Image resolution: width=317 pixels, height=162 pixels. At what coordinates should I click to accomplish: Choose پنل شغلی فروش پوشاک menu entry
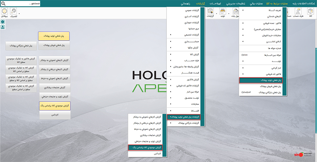pos(261,86)
